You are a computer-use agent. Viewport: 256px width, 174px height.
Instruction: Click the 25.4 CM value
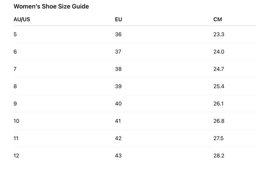click(219, 86)
